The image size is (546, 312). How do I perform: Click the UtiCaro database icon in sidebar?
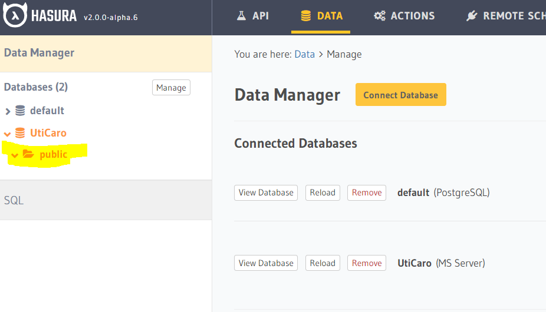click(20, 133)
